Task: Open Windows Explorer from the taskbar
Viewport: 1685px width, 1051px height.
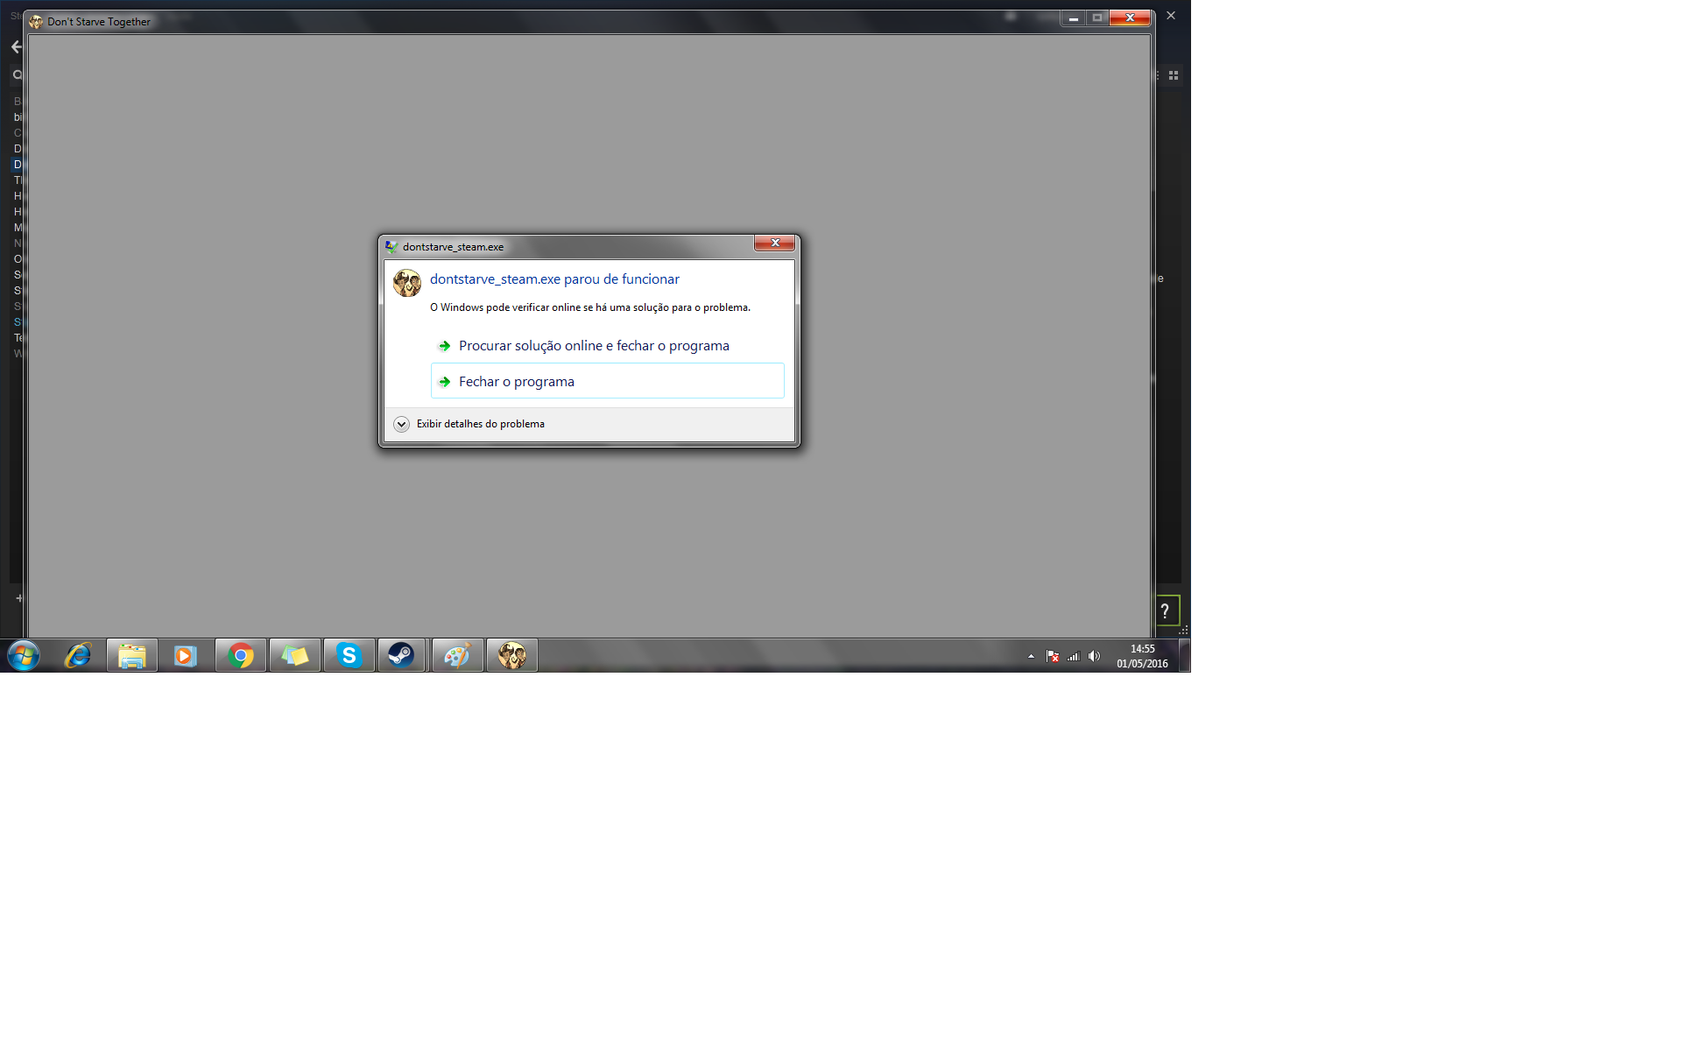Action: (132, 655)
